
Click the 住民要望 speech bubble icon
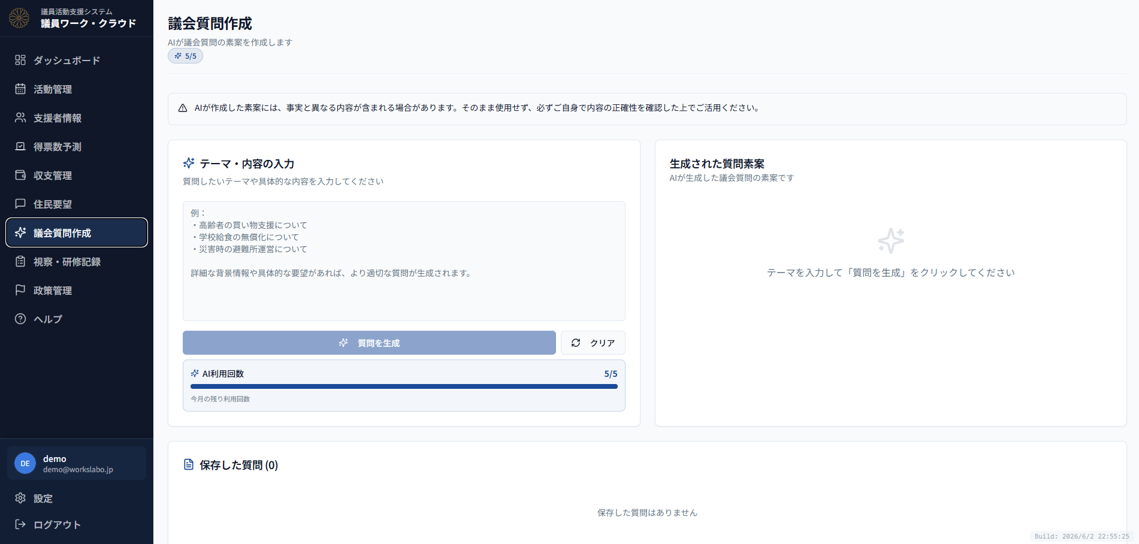[x=20, y=204]
